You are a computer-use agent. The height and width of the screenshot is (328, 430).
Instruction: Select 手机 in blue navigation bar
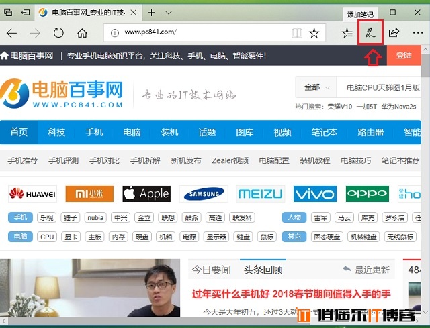click(94, 132)
